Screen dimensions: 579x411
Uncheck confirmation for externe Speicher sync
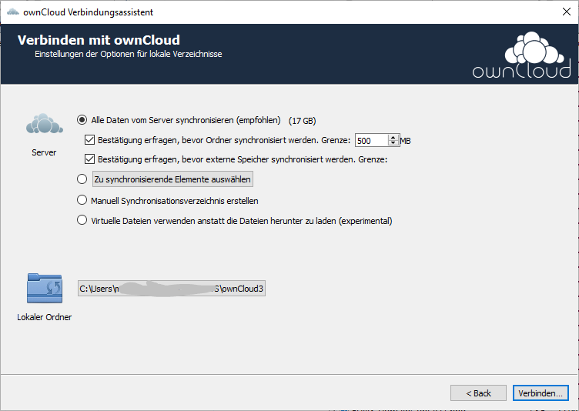[x=89, y=159]
